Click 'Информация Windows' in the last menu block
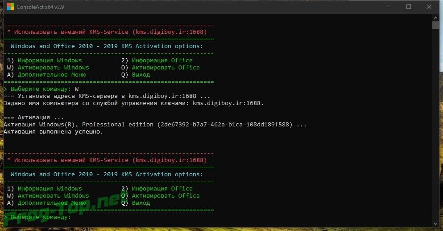This screenshot has width=443, height=231. pos(50,188)
